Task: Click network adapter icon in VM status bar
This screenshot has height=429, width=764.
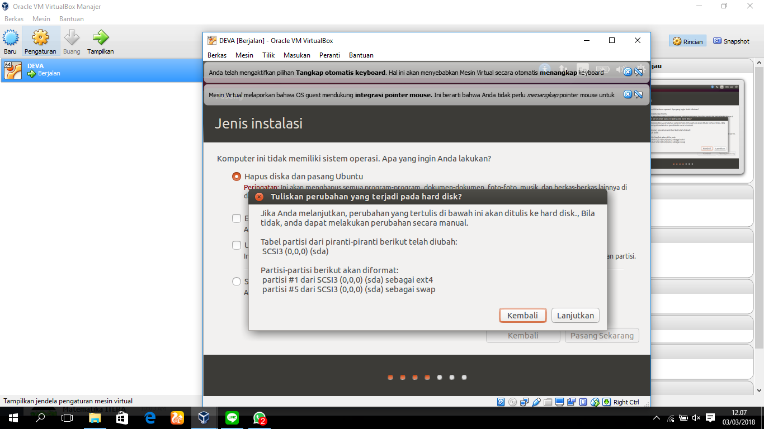Action: [525, 402]
